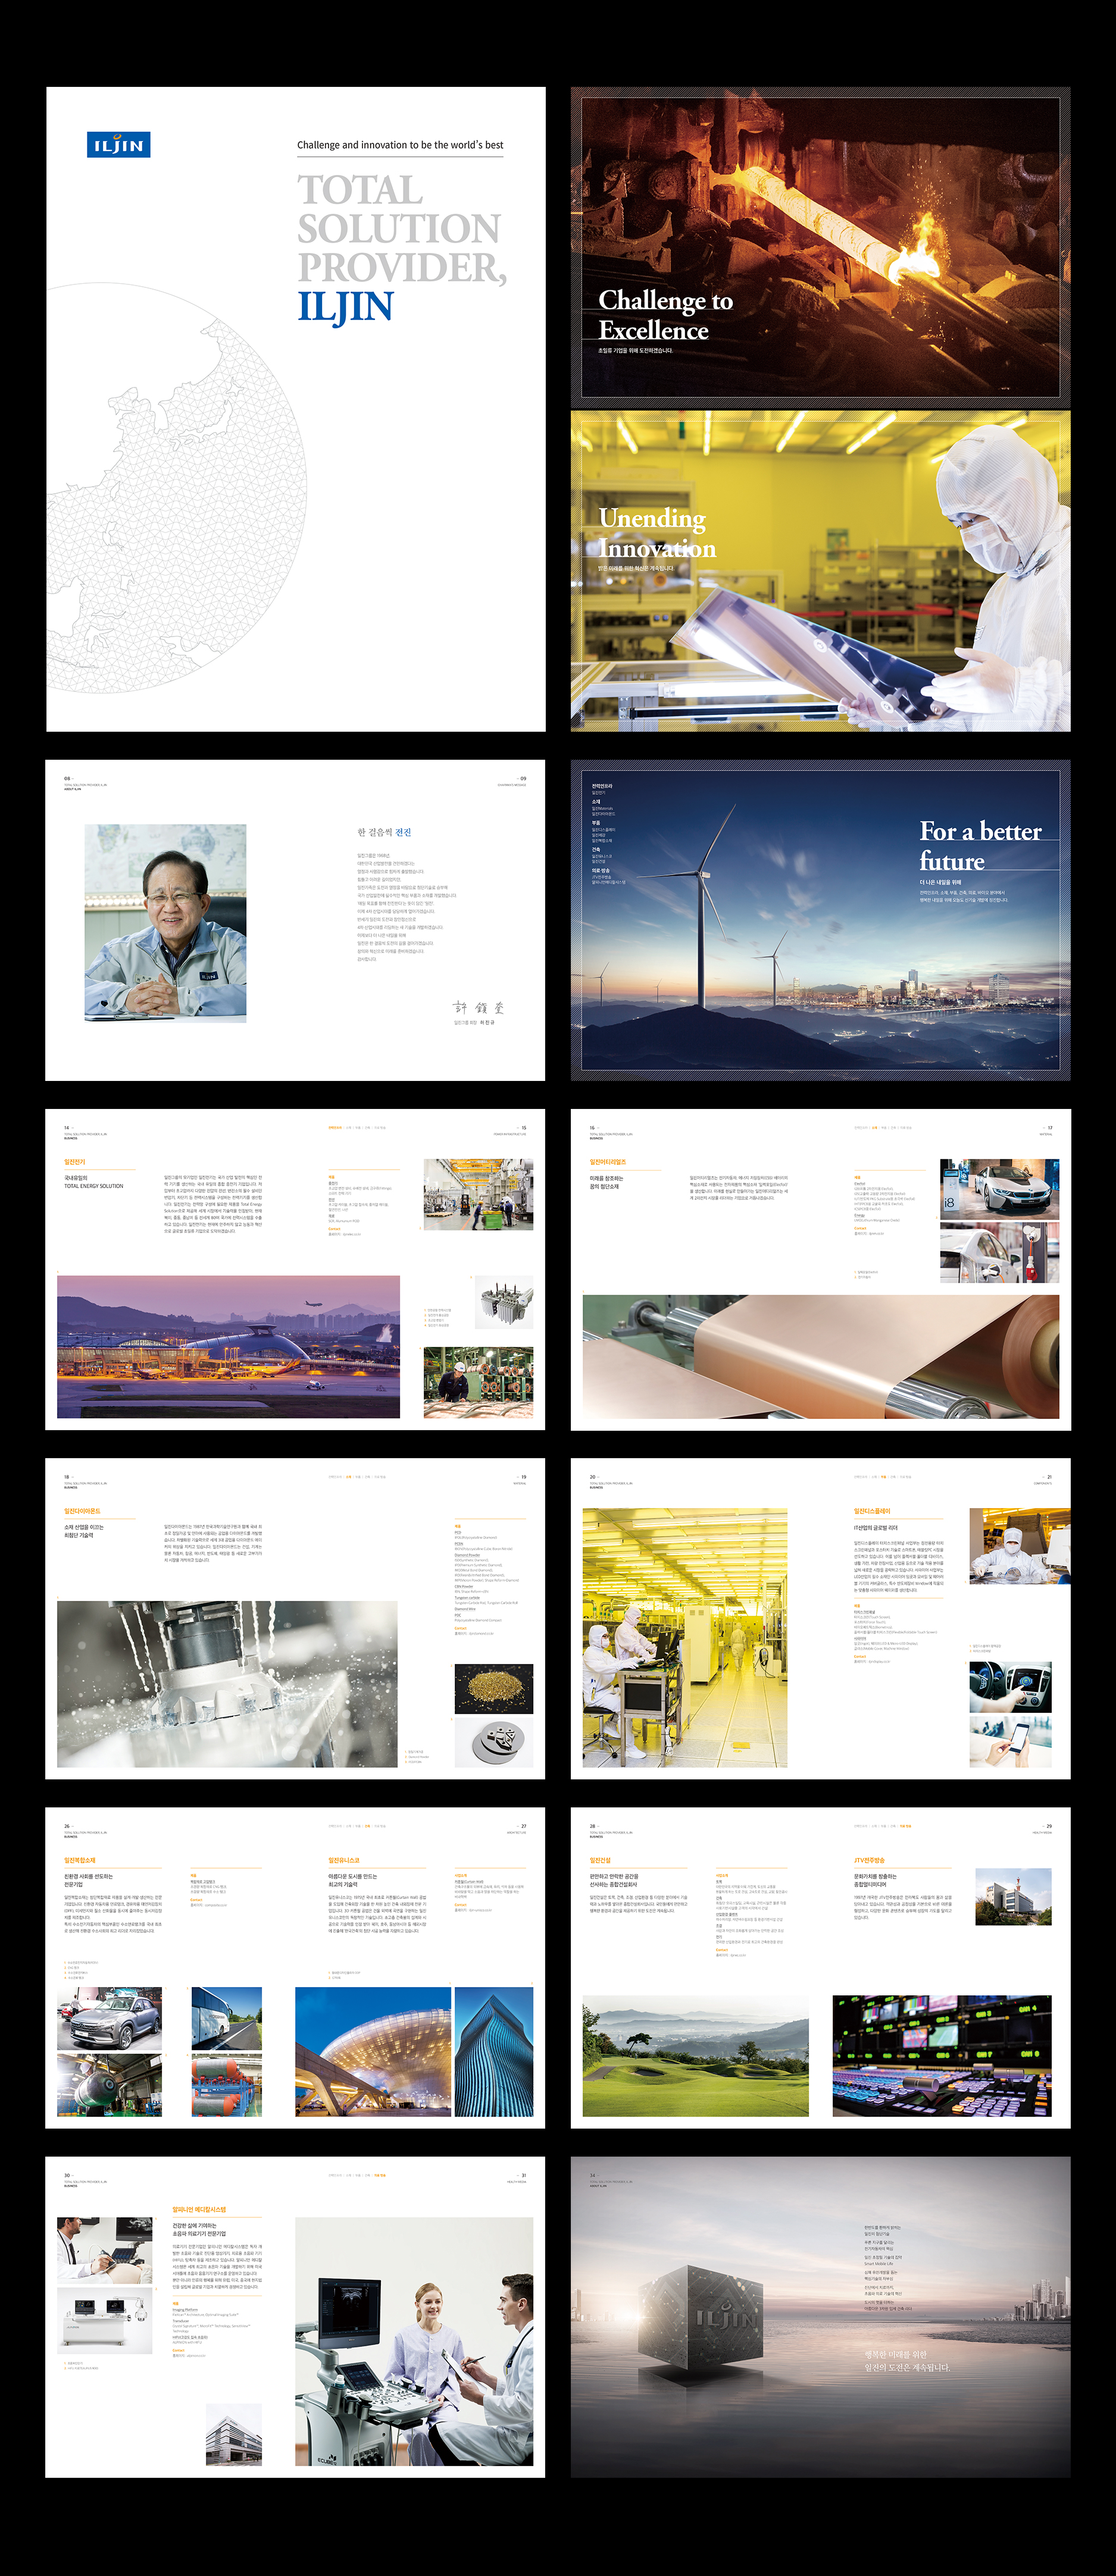Click the chairman's handwritten signature
This screenshot has height=2576, width=1116.
[479, 1008]
